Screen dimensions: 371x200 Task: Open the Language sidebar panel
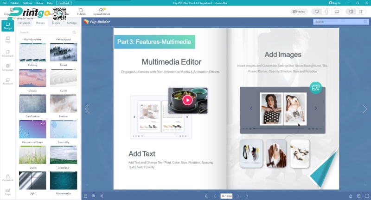pyautogui.click(x=7, y=67)
